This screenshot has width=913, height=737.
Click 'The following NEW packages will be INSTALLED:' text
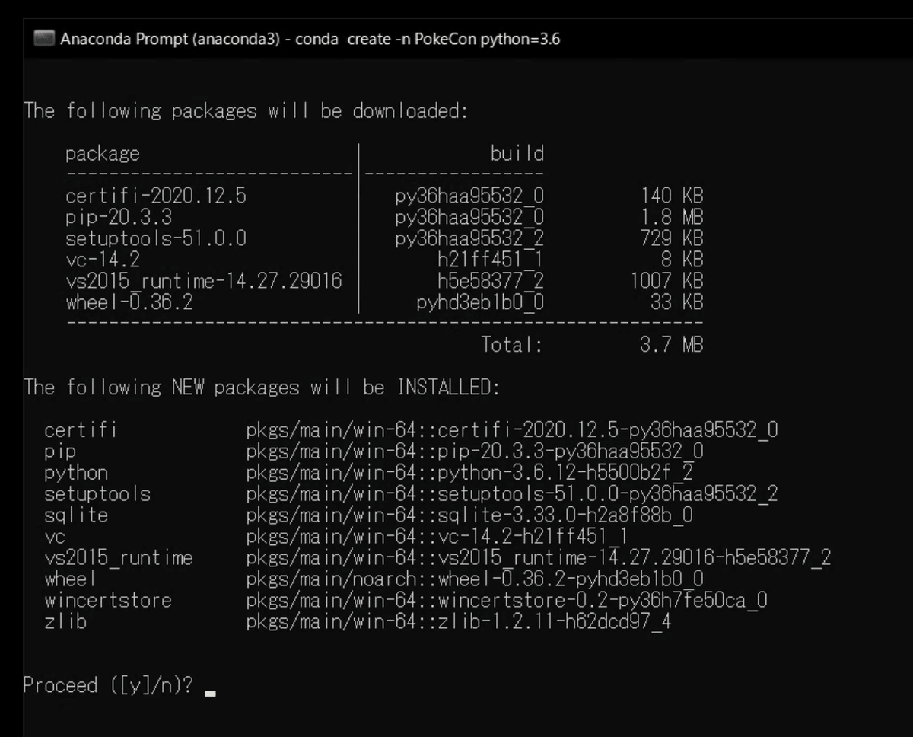coord(262,388)
